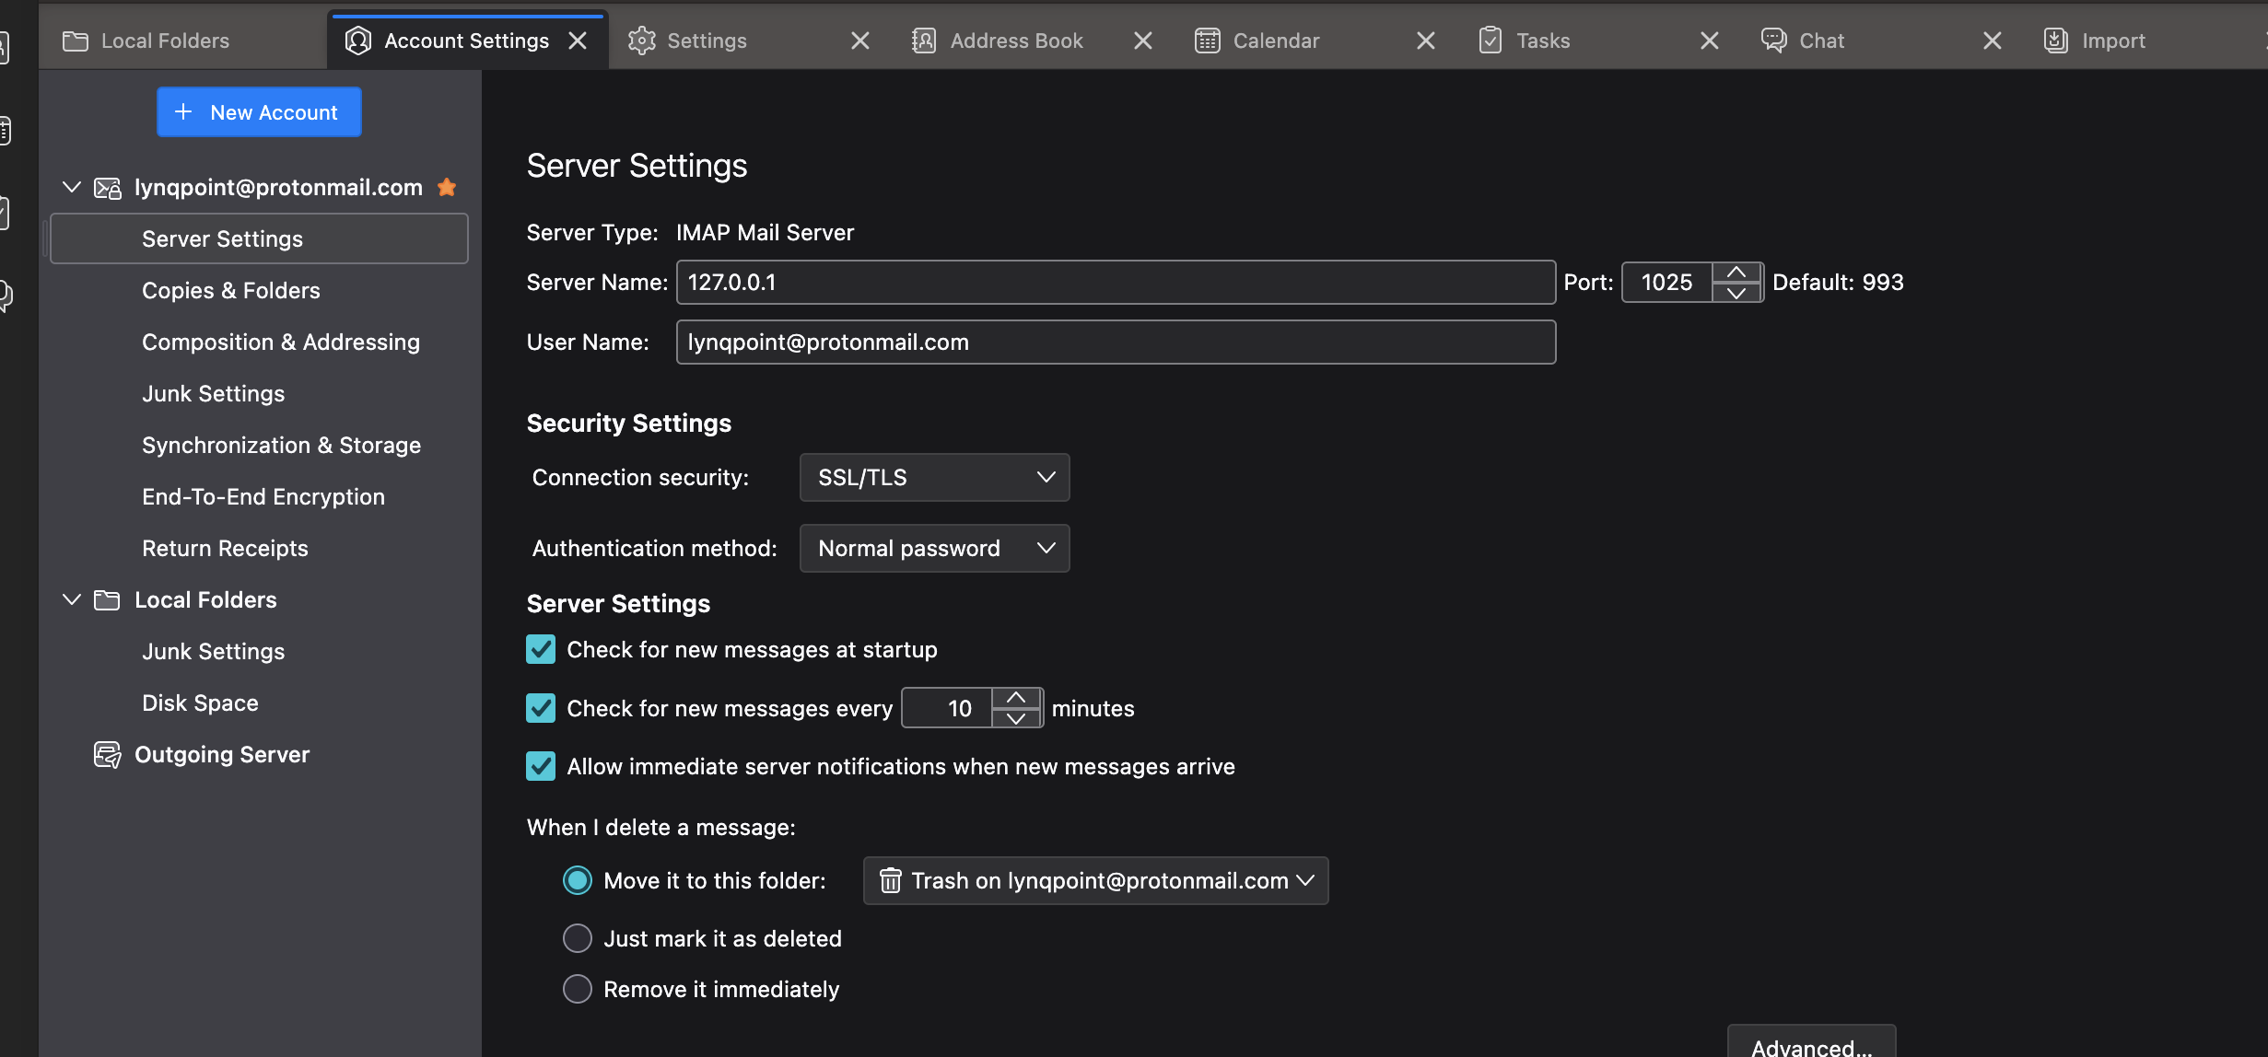Increase the check interval minutes
The height and width of the screenshot is (1057, 2268).
click(x=1016, y=698)
